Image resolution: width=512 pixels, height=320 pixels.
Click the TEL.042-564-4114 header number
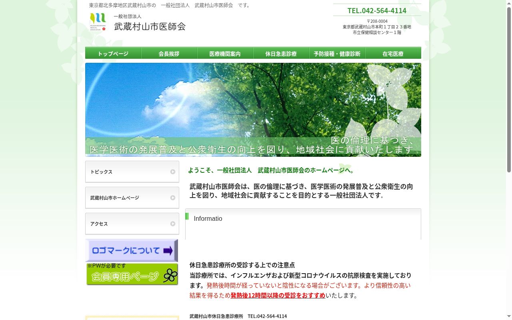pos(377,10)
